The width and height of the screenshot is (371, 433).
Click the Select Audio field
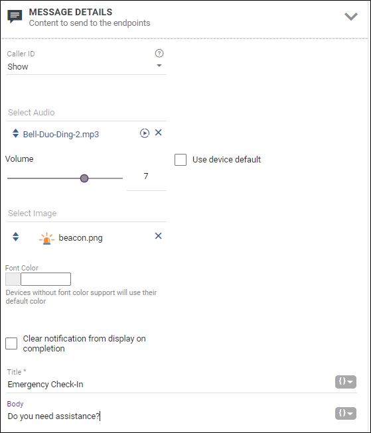[86, 112]
